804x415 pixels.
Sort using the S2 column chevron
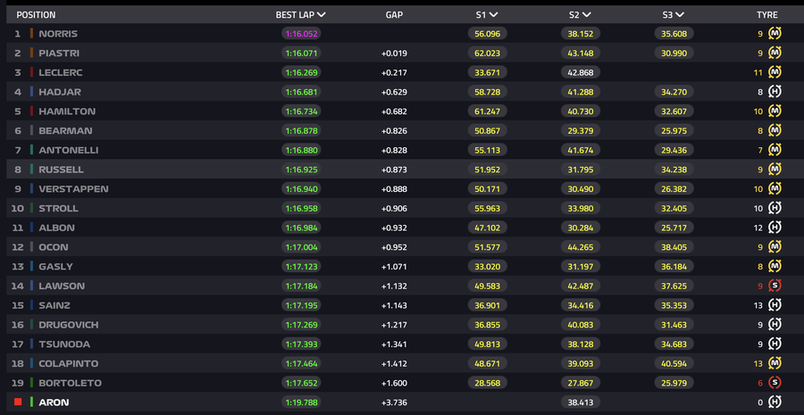(587, 15)
